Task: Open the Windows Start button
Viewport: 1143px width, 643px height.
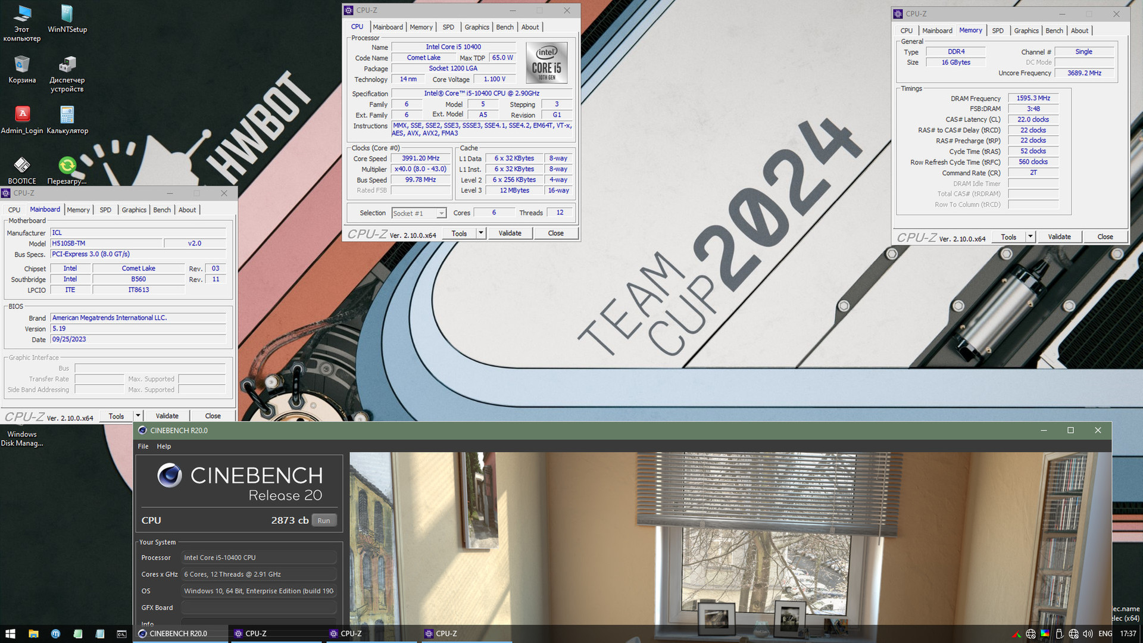Action: pos(10,633)
